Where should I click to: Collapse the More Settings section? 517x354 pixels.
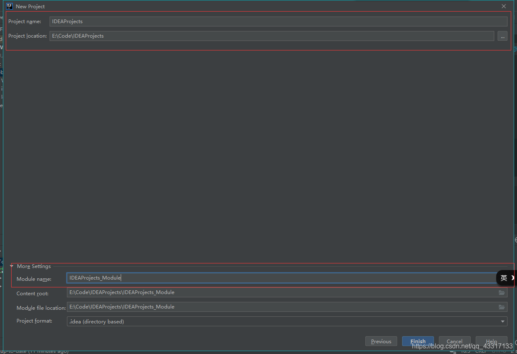pos(12,266)
